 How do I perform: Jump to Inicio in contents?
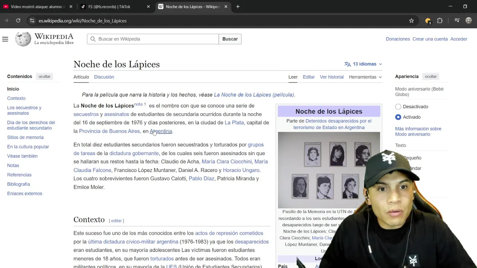[x=13, y=89]
